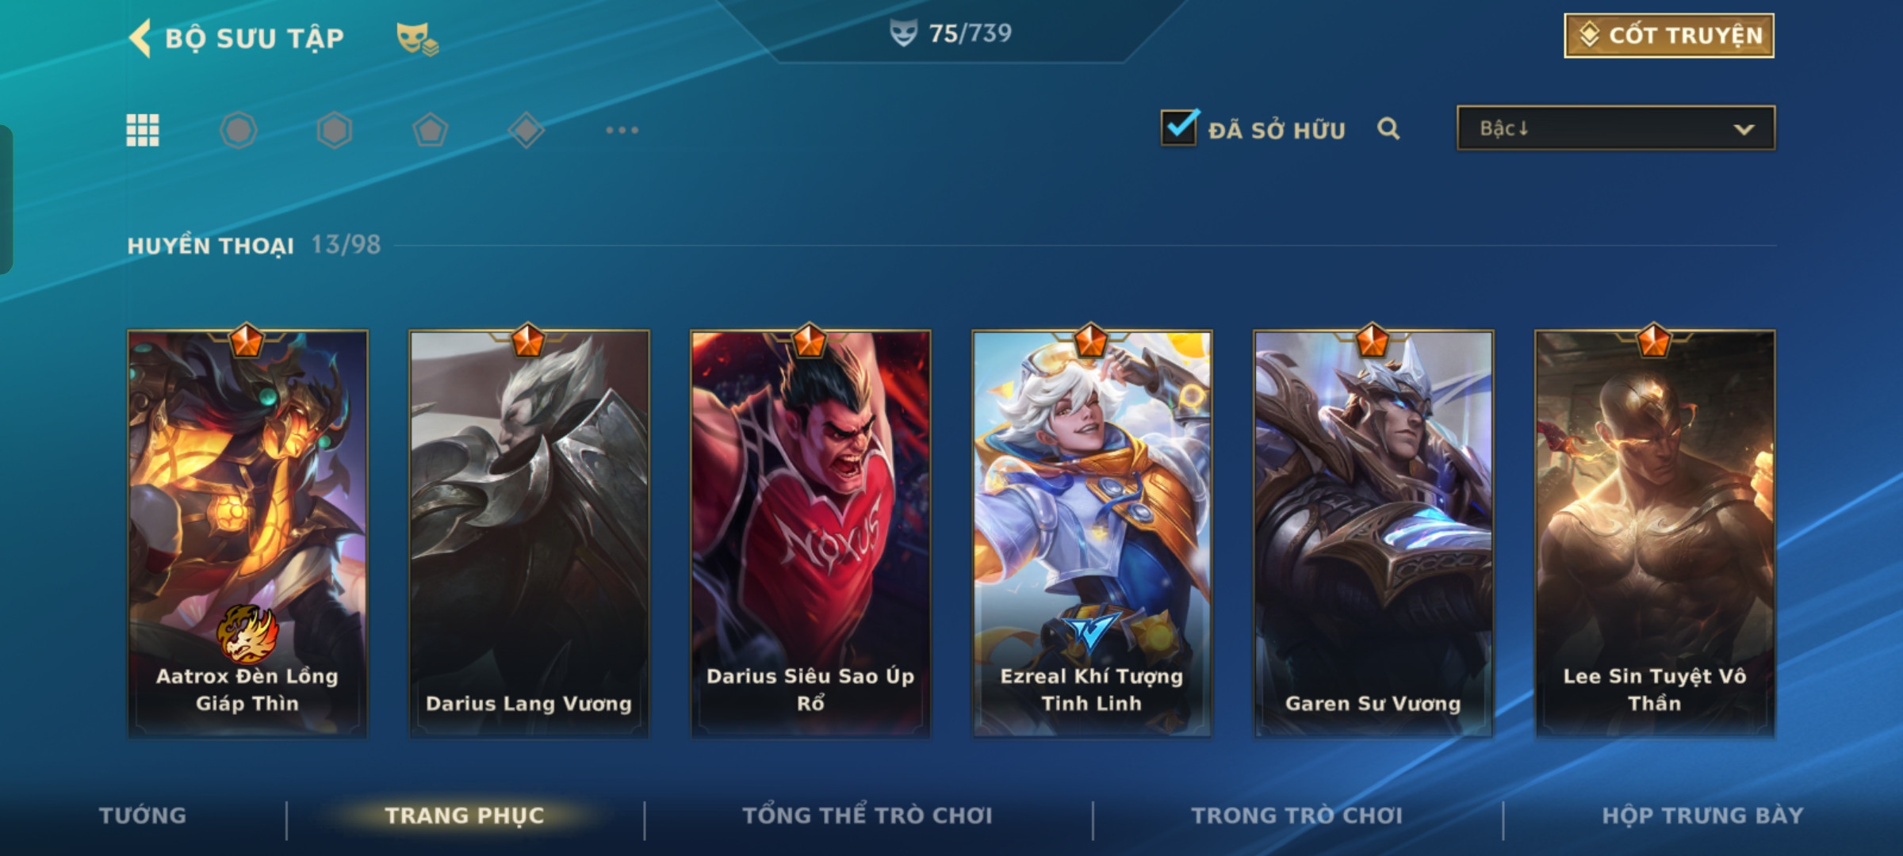Open the Trong Trò Chơi tab
This screenshot has width=1903, height=856.
point(1297,816)
